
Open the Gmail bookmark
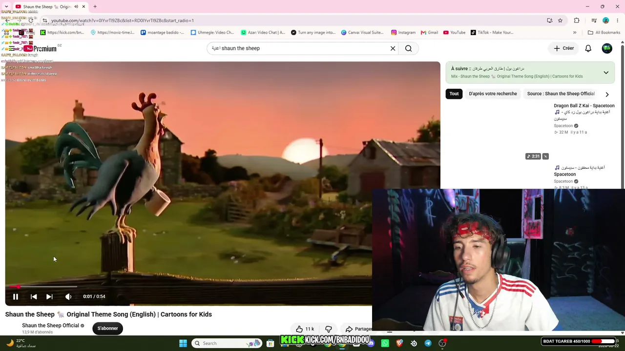[x=429, y=33]
